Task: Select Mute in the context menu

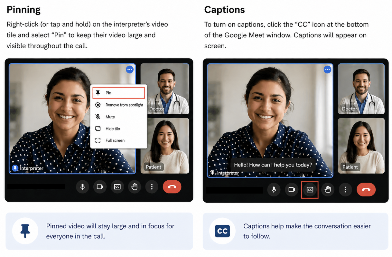Action: 119,117
